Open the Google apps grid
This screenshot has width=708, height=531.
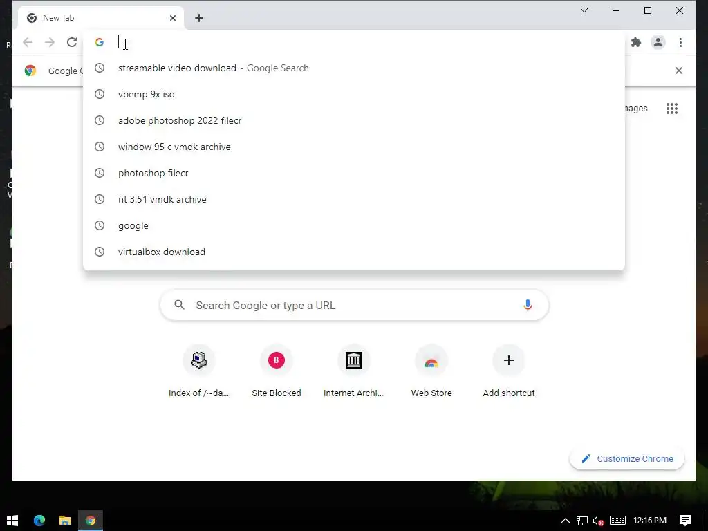(672, 109)
